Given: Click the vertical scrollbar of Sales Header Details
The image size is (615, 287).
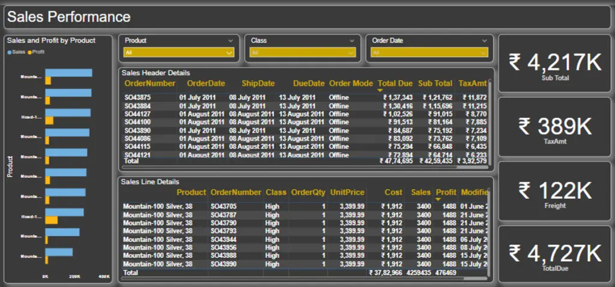Looking at the screenshot, I should point(489,120).
